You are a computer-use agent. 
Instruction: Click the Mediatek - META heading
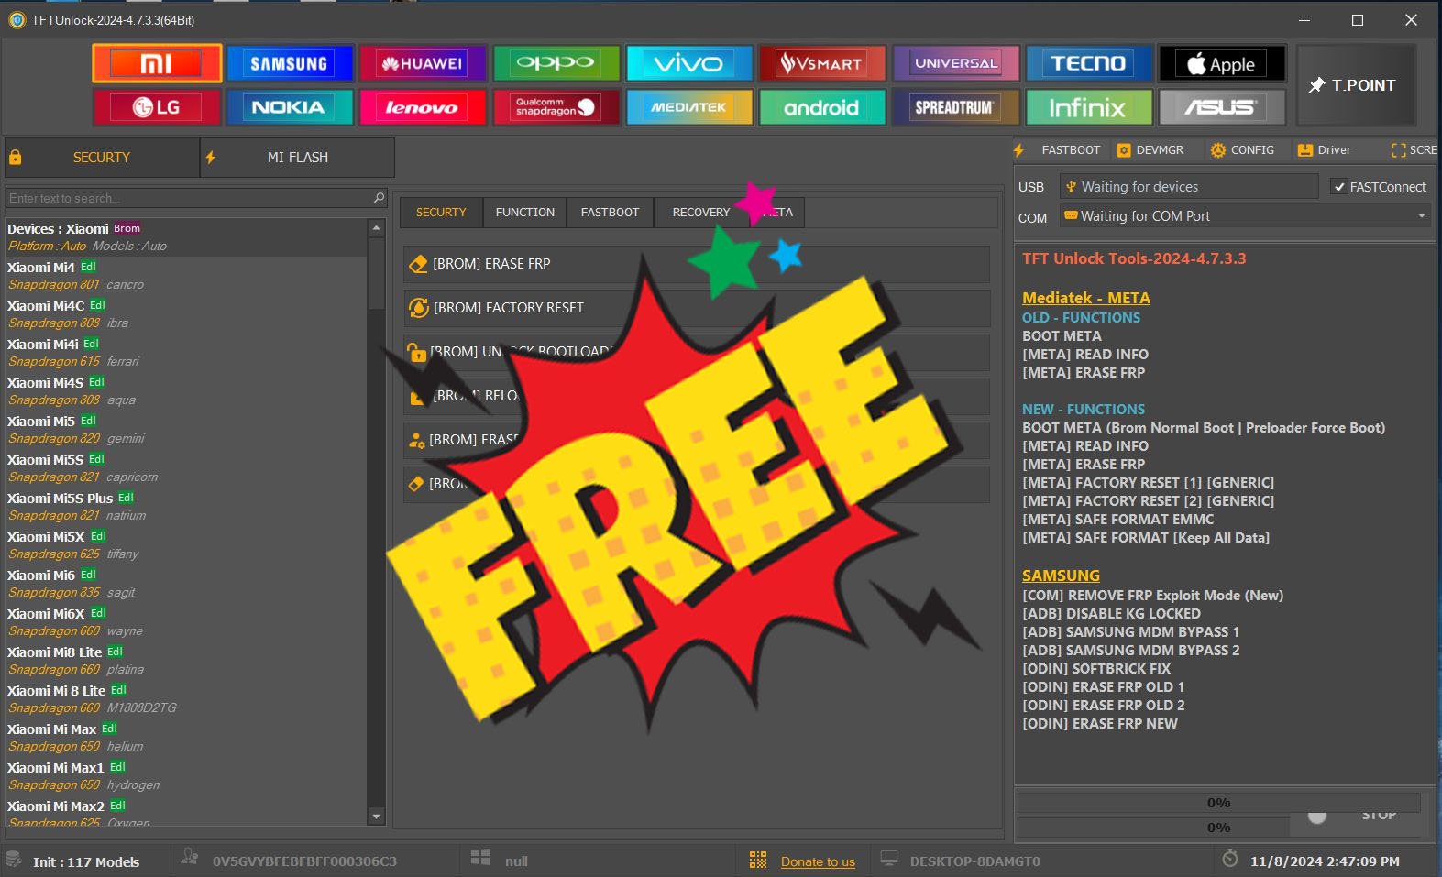[x=1085, y=298]
